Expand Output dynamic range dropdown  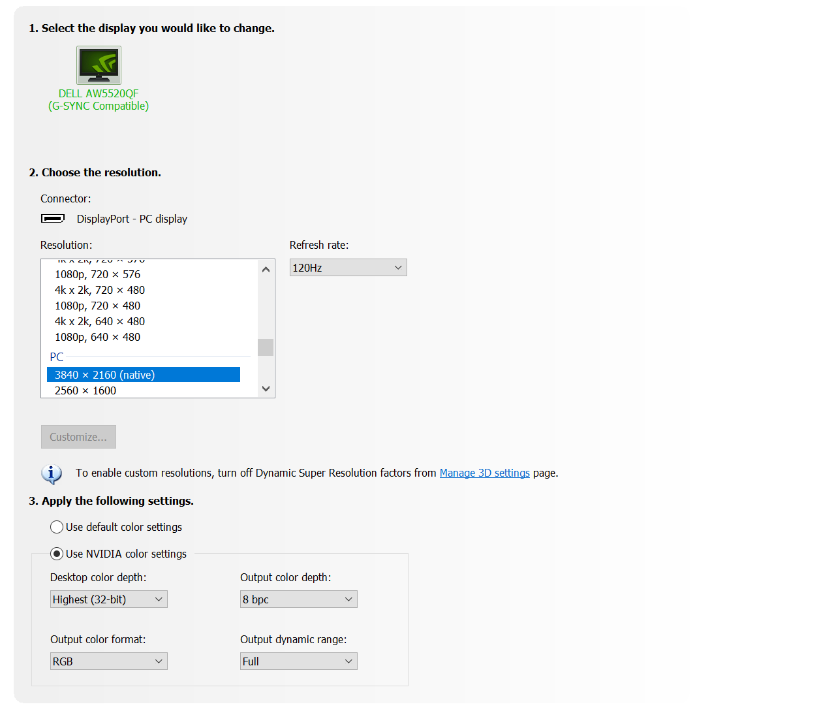[298, 661]
